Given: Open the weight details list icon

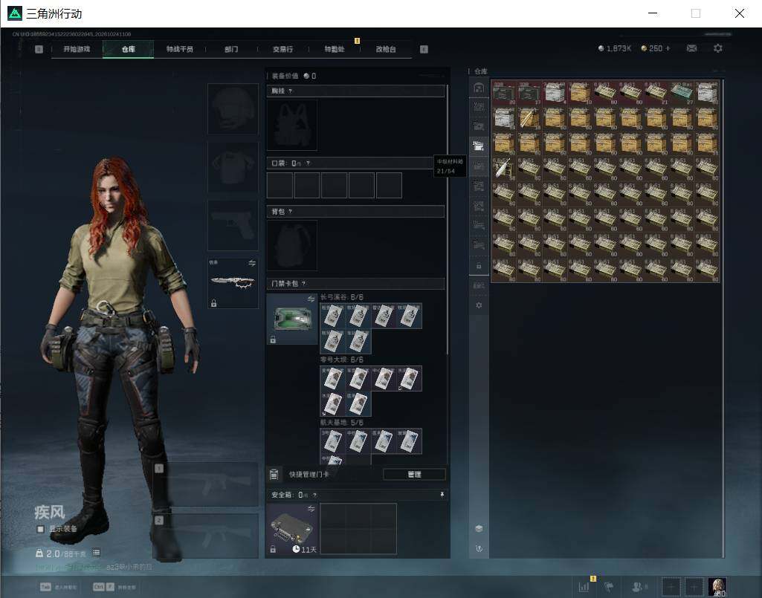Looking at the screenshot, I should [x=96, y=553].
